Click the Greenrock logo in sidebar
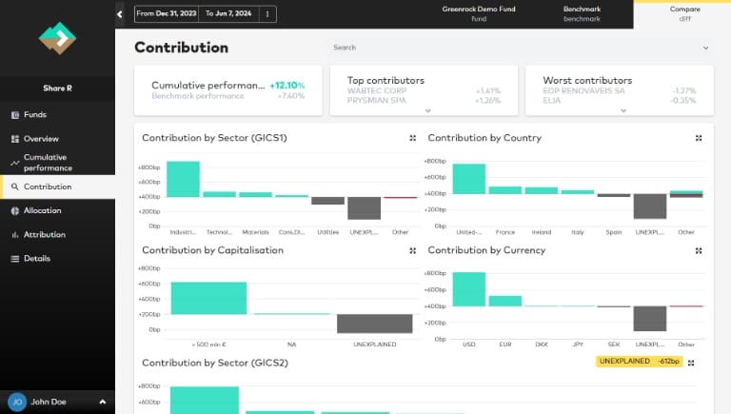 57,38
